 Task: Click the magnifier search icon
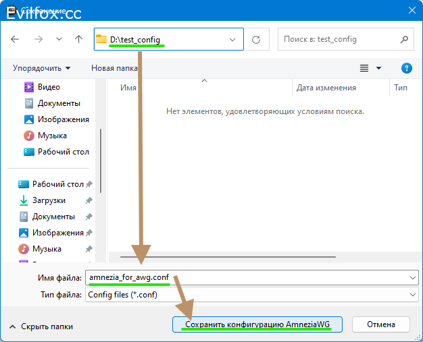coord(404,40)
